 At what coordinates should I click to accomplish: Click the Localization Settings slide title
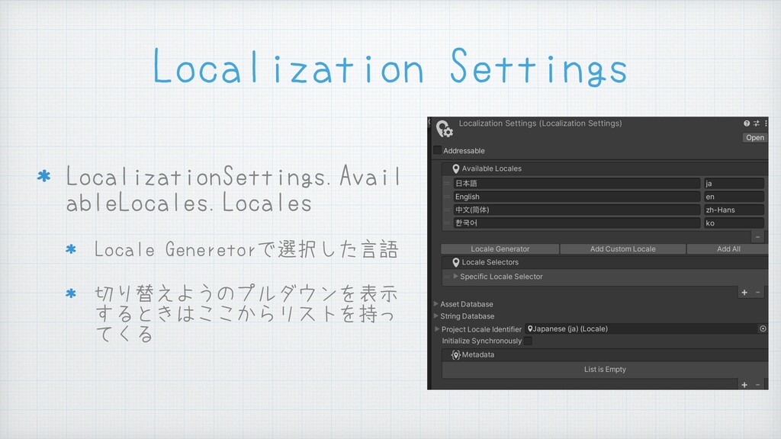point(390,67)
